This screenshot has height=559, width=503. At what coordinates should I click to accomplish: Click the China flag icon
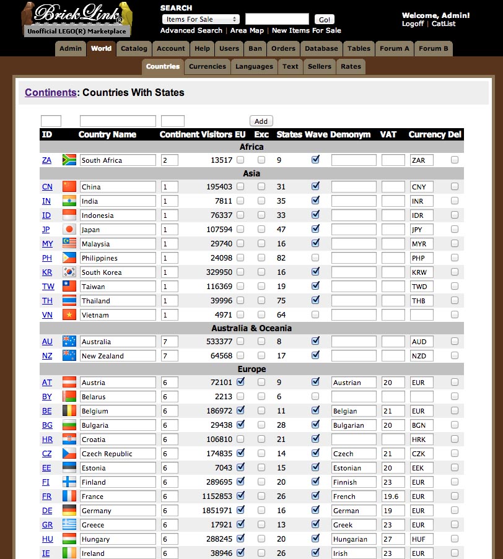point(68,186)
